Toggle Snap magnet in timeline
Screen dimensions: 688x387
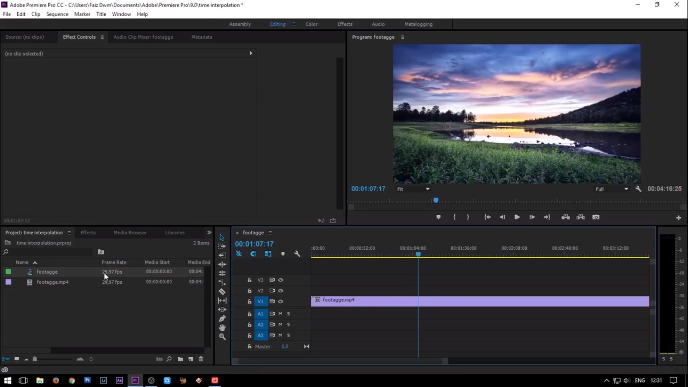click(253, 254)
